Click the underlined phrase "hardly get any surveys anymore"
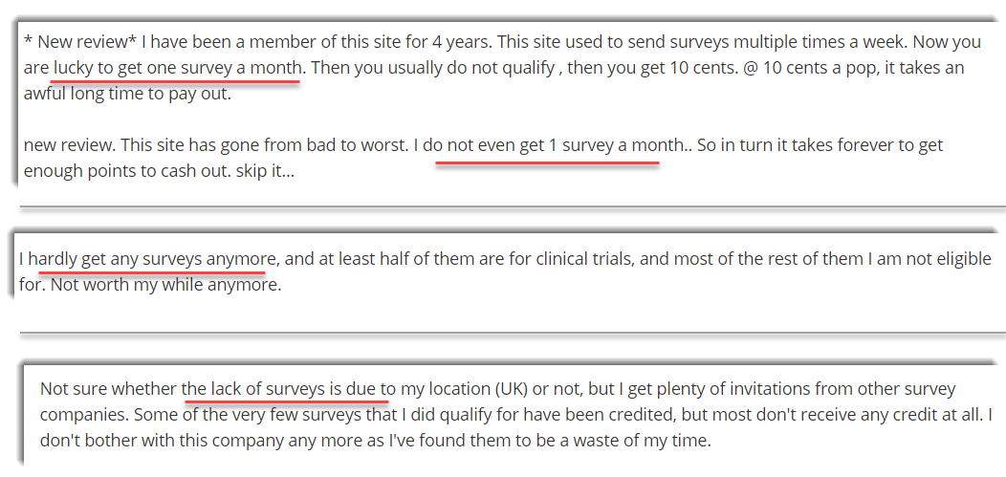The height and width of the screenshot is (477, 1006). tap(152, 259)
